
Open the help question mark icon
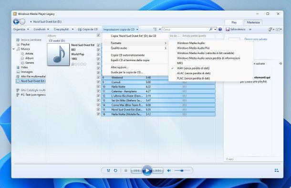click(x=220, y=29)
